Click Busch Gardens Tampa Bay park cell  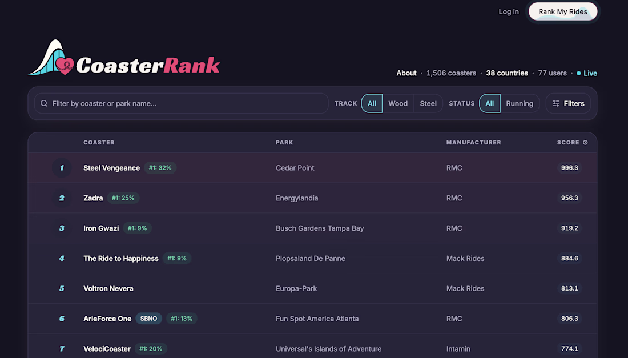[x=320, y=228]
